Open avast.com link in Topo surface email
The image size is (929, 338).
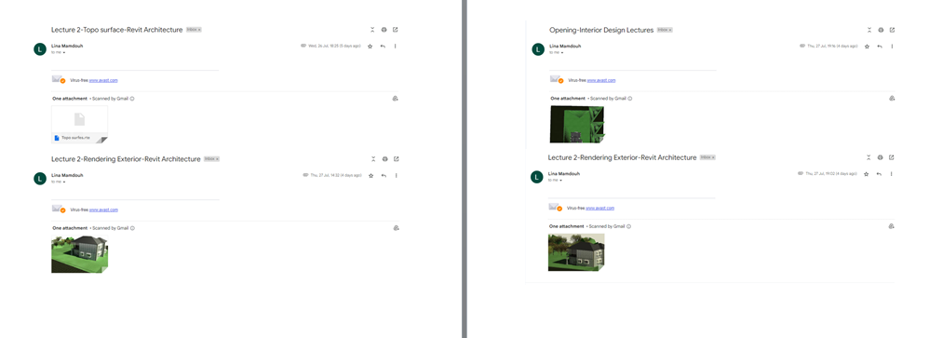(103, 80)
